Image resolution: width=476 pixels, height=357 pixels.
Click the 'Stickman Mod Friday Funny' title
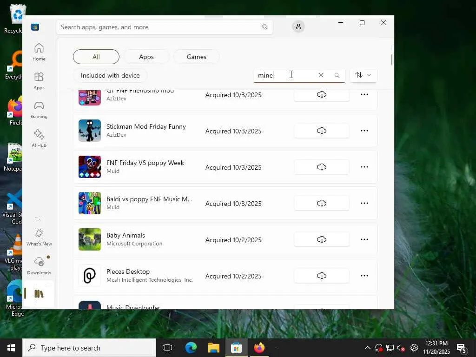(x=146, y=126)
